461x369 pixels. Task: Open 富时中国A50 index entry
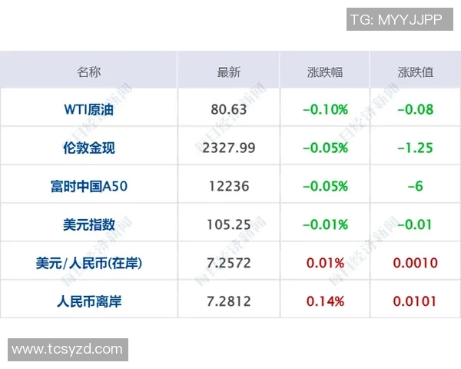[88, 186]
